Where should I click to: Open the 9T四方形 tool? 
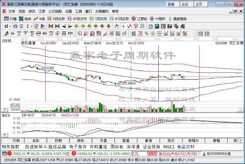tap(119, 19)
